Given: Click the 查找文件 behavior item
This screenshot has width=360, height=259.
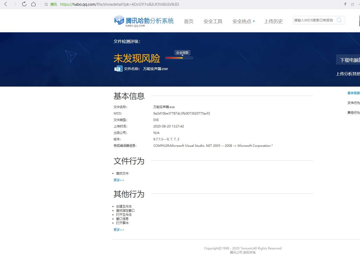Looking at the screenshot, I should (x=122, y=173).
